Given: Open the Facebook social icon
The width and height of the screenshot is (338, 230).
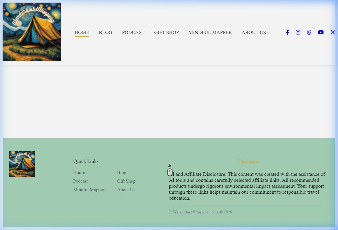Looking at the screenshot, I should click(x=287, y=32).
